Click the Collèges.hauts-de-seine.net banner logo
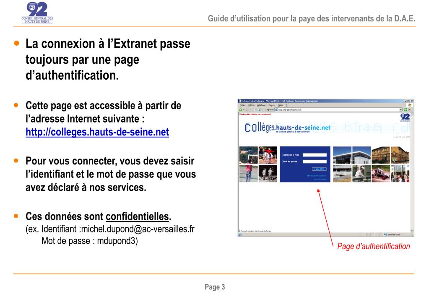Viewport: 429px width, 297px height. (288, 128)
